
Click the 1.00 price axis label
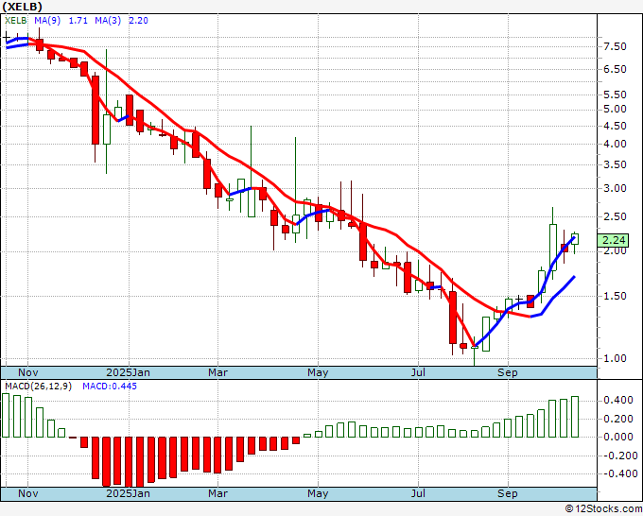tap(615, 358)
